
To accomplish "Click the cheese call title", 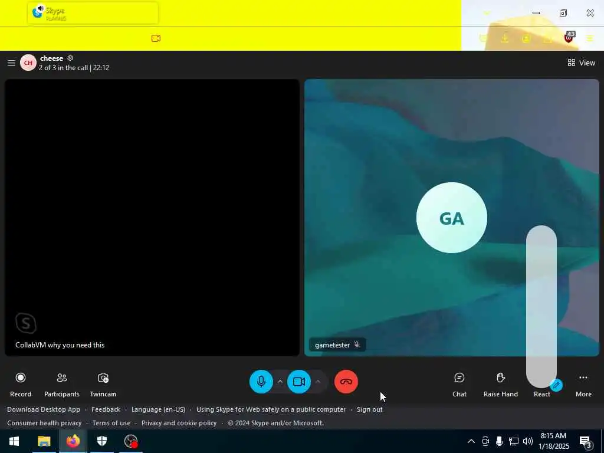I will pos(52,58).
